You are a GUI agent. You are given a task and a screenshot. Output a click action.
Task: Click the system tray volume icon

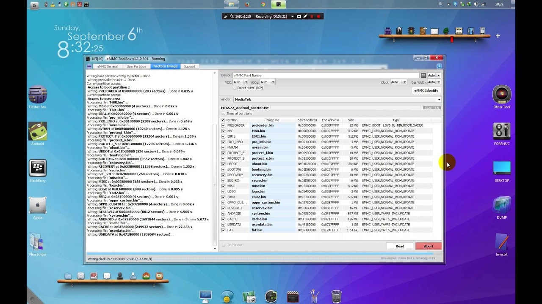(x=476, y=4)
